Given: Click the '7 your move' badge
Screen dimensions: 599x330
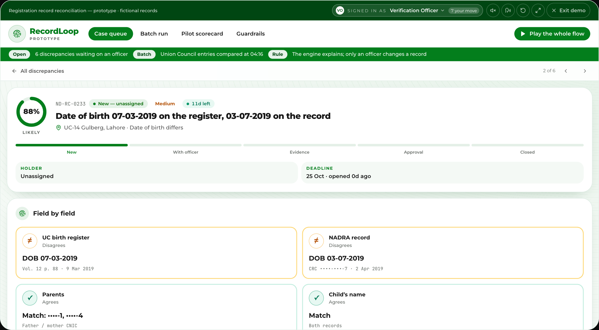Looking at the screenshot, I should pyautogui.click(x=464, y=11).
